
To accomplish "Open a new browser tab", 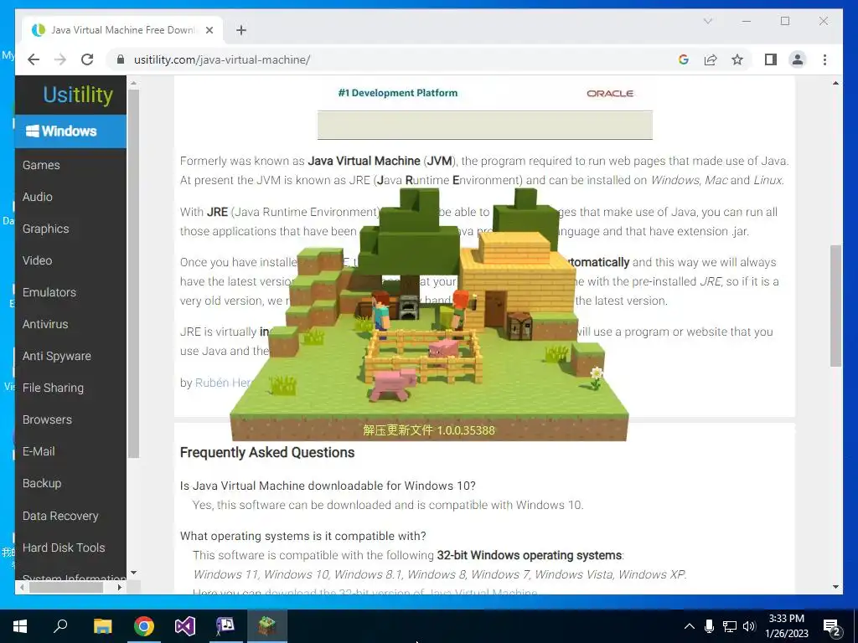I will 241,30.
